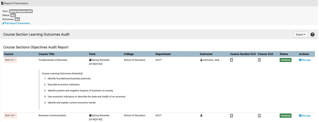Viewport: 319px width, 122px height.
Task: Click the calendar icon in BUS 101 row
Action: click(90, 60)
